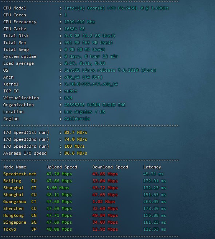Select the AS395886 KURUN CLOUD INC text

tap(95, 105)
